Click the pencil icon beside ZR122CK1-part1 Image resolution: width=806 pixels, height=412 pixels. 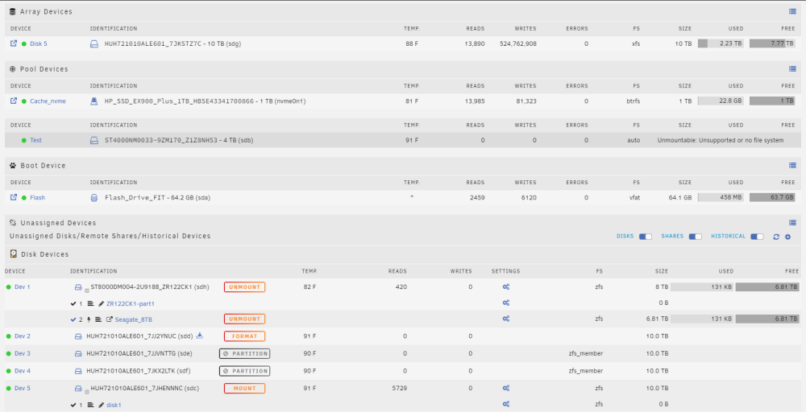pyautogui.click(x=102, y=303)
